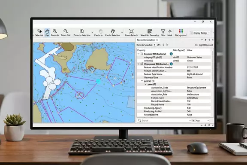This screenshot has height=165, width=247.
Task: Select the Association_Code row
Action: point(174,88)
